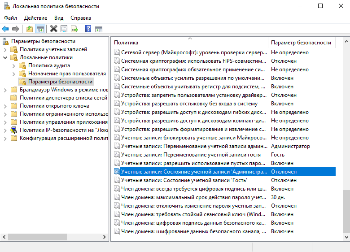The width and height of the screenshot is (350, 252).
Task: Click the Show/Hide Action Pane icon
Action: 99,29
